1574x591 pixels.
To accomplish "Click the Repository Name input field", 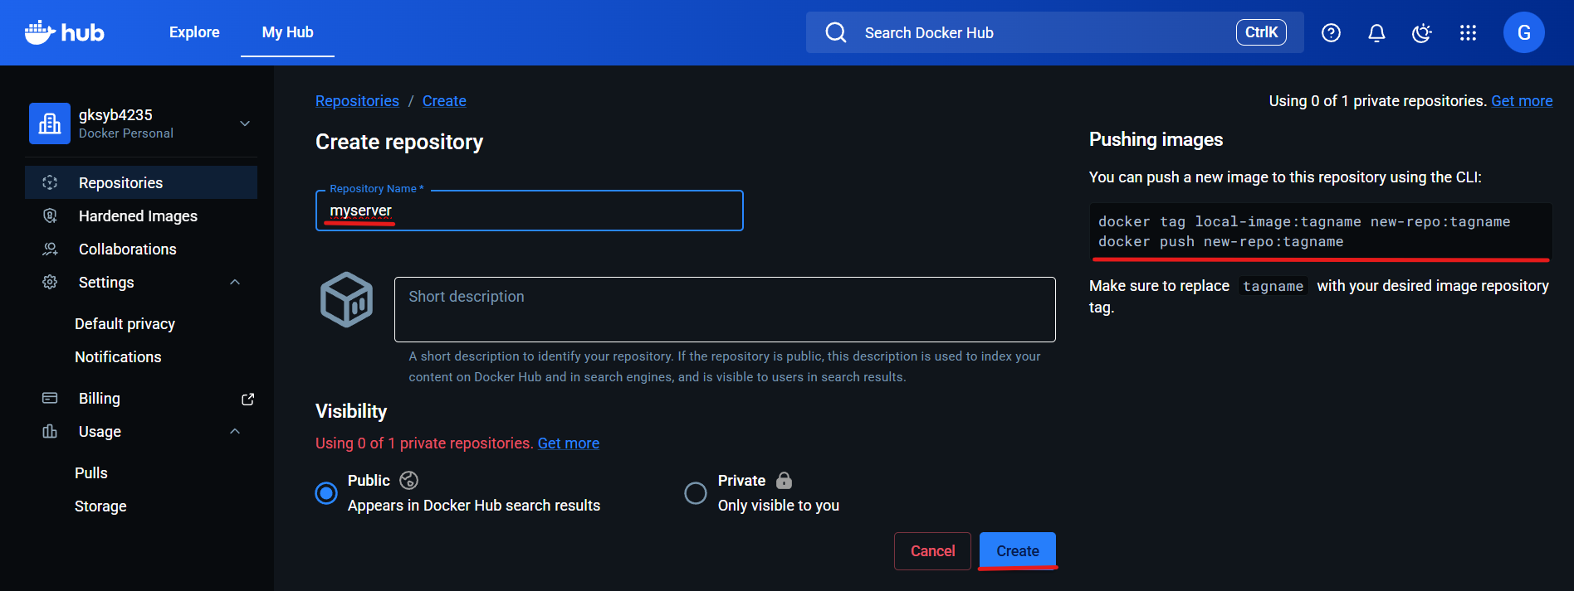I will coord(530,211).
